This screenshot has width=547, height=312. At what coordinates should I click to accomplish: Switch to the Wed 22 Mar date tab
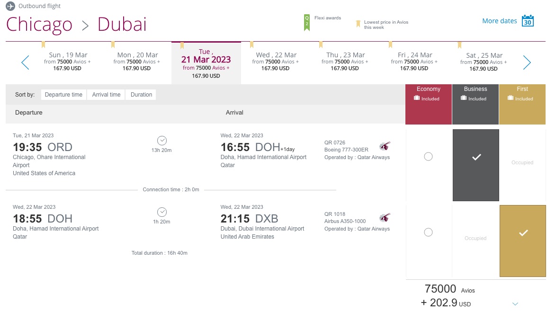275,62
